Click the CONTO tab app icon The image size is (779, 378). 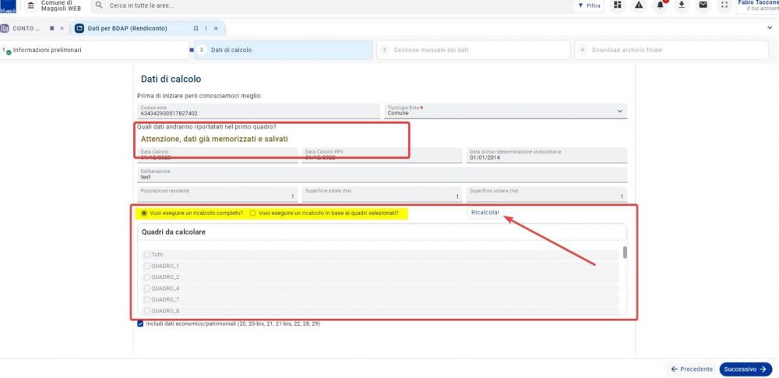click(x=5, y=28)
